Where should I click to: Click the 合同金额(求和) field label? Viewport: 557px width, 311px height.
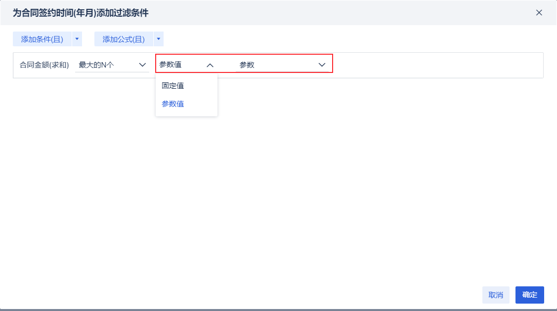coord(44,65)
